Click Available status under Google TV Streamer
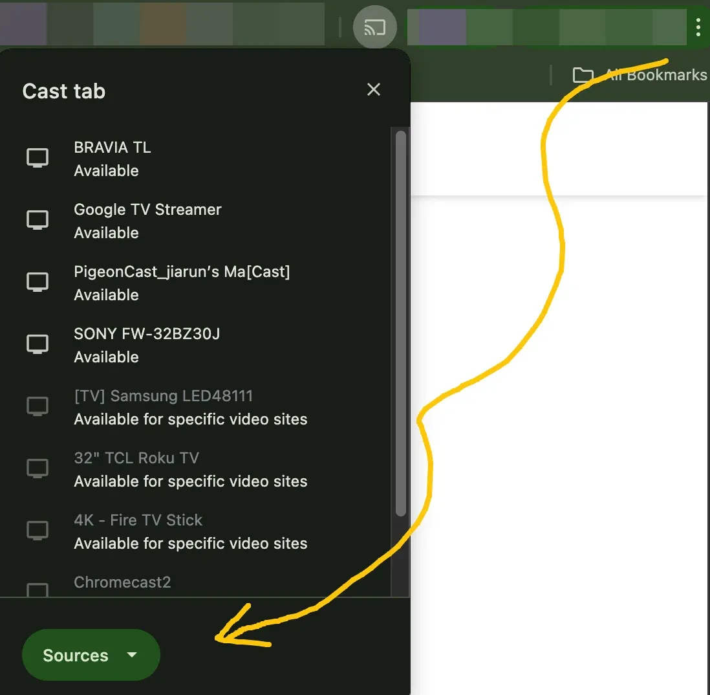Viewport: 710px width, 695px height. (107, 233)
